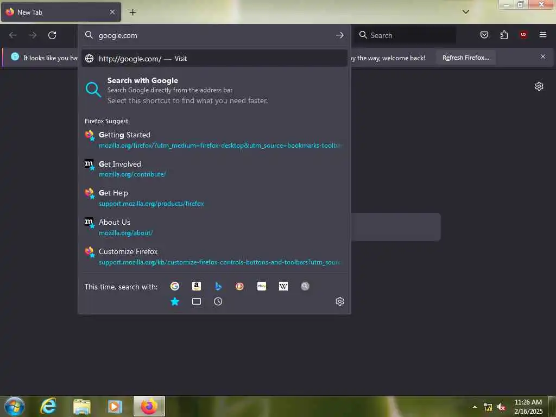The height and width of the screenshot is (417, 556).
Task: Open Windows Media Player taskbar icon
Action: coord(115,406)
